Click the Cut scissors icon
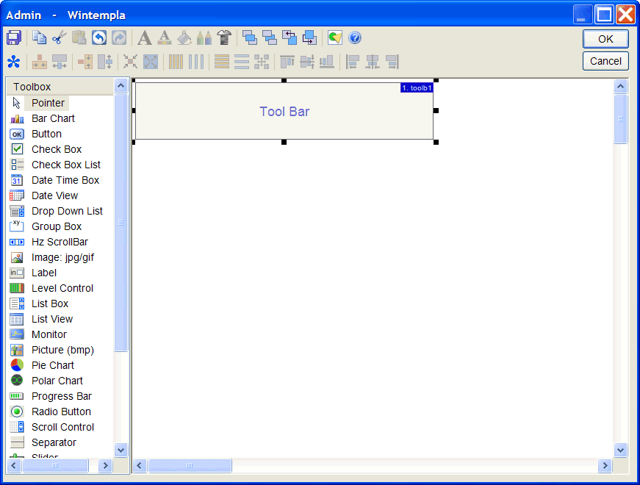Image resolution: width=640 pixels, height=485 pixels. click(x=60, y=38)
